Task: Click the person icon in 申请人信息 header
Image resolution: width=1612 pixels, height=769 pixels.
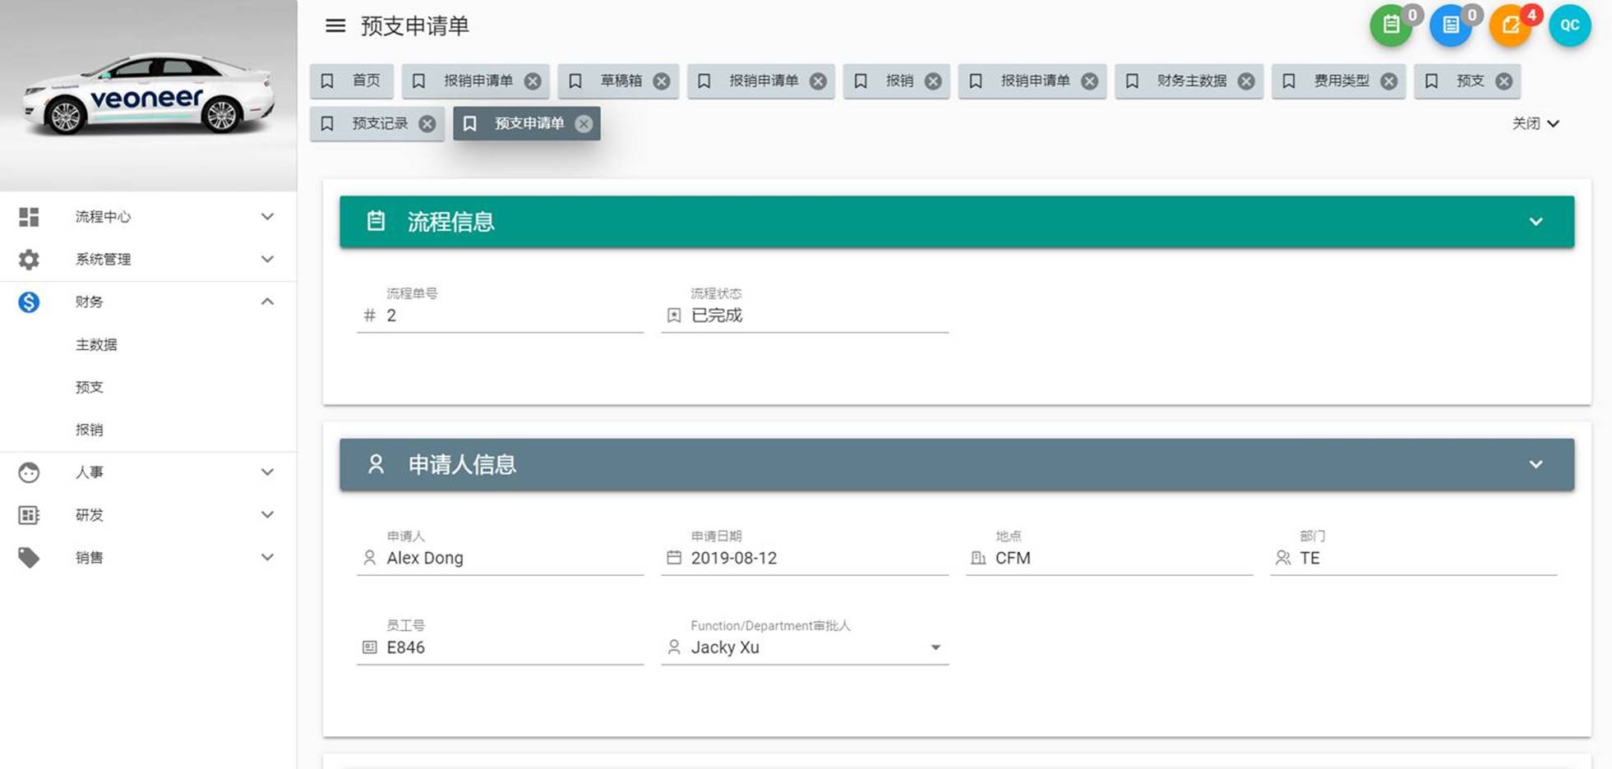Action: point(376,464)
